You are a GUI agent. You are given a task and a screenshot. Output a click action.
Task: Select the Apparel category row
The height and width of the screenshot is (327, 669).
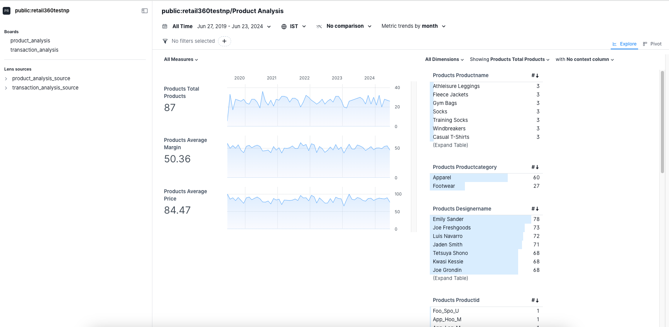[x=486, y=178]
